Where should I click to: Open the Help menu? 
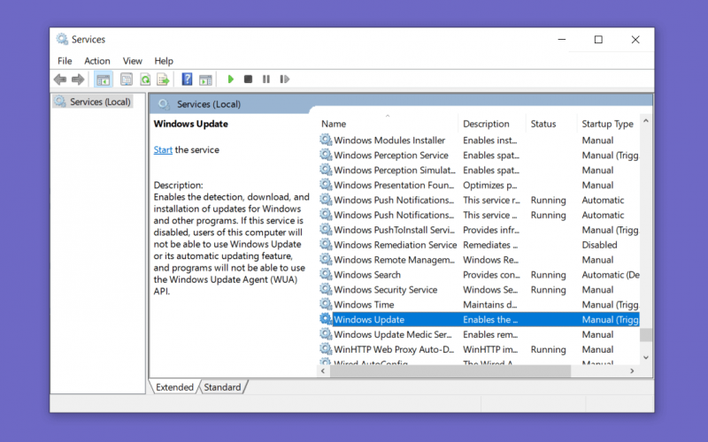[x=164, y=61]
